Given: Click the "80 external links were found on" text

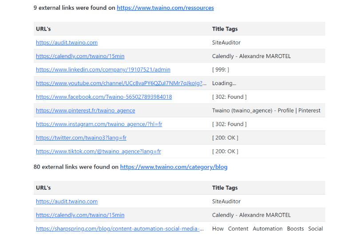Looking at the screenshot, I should pyautogui.click(x=76, y=167).
